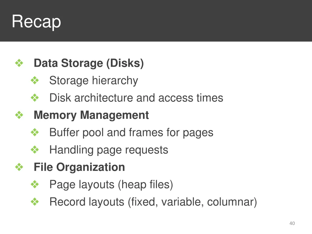Click bullet icon beside Disk architecture line
The width and height of the screenshot is (312, 234).
[35, 98]
